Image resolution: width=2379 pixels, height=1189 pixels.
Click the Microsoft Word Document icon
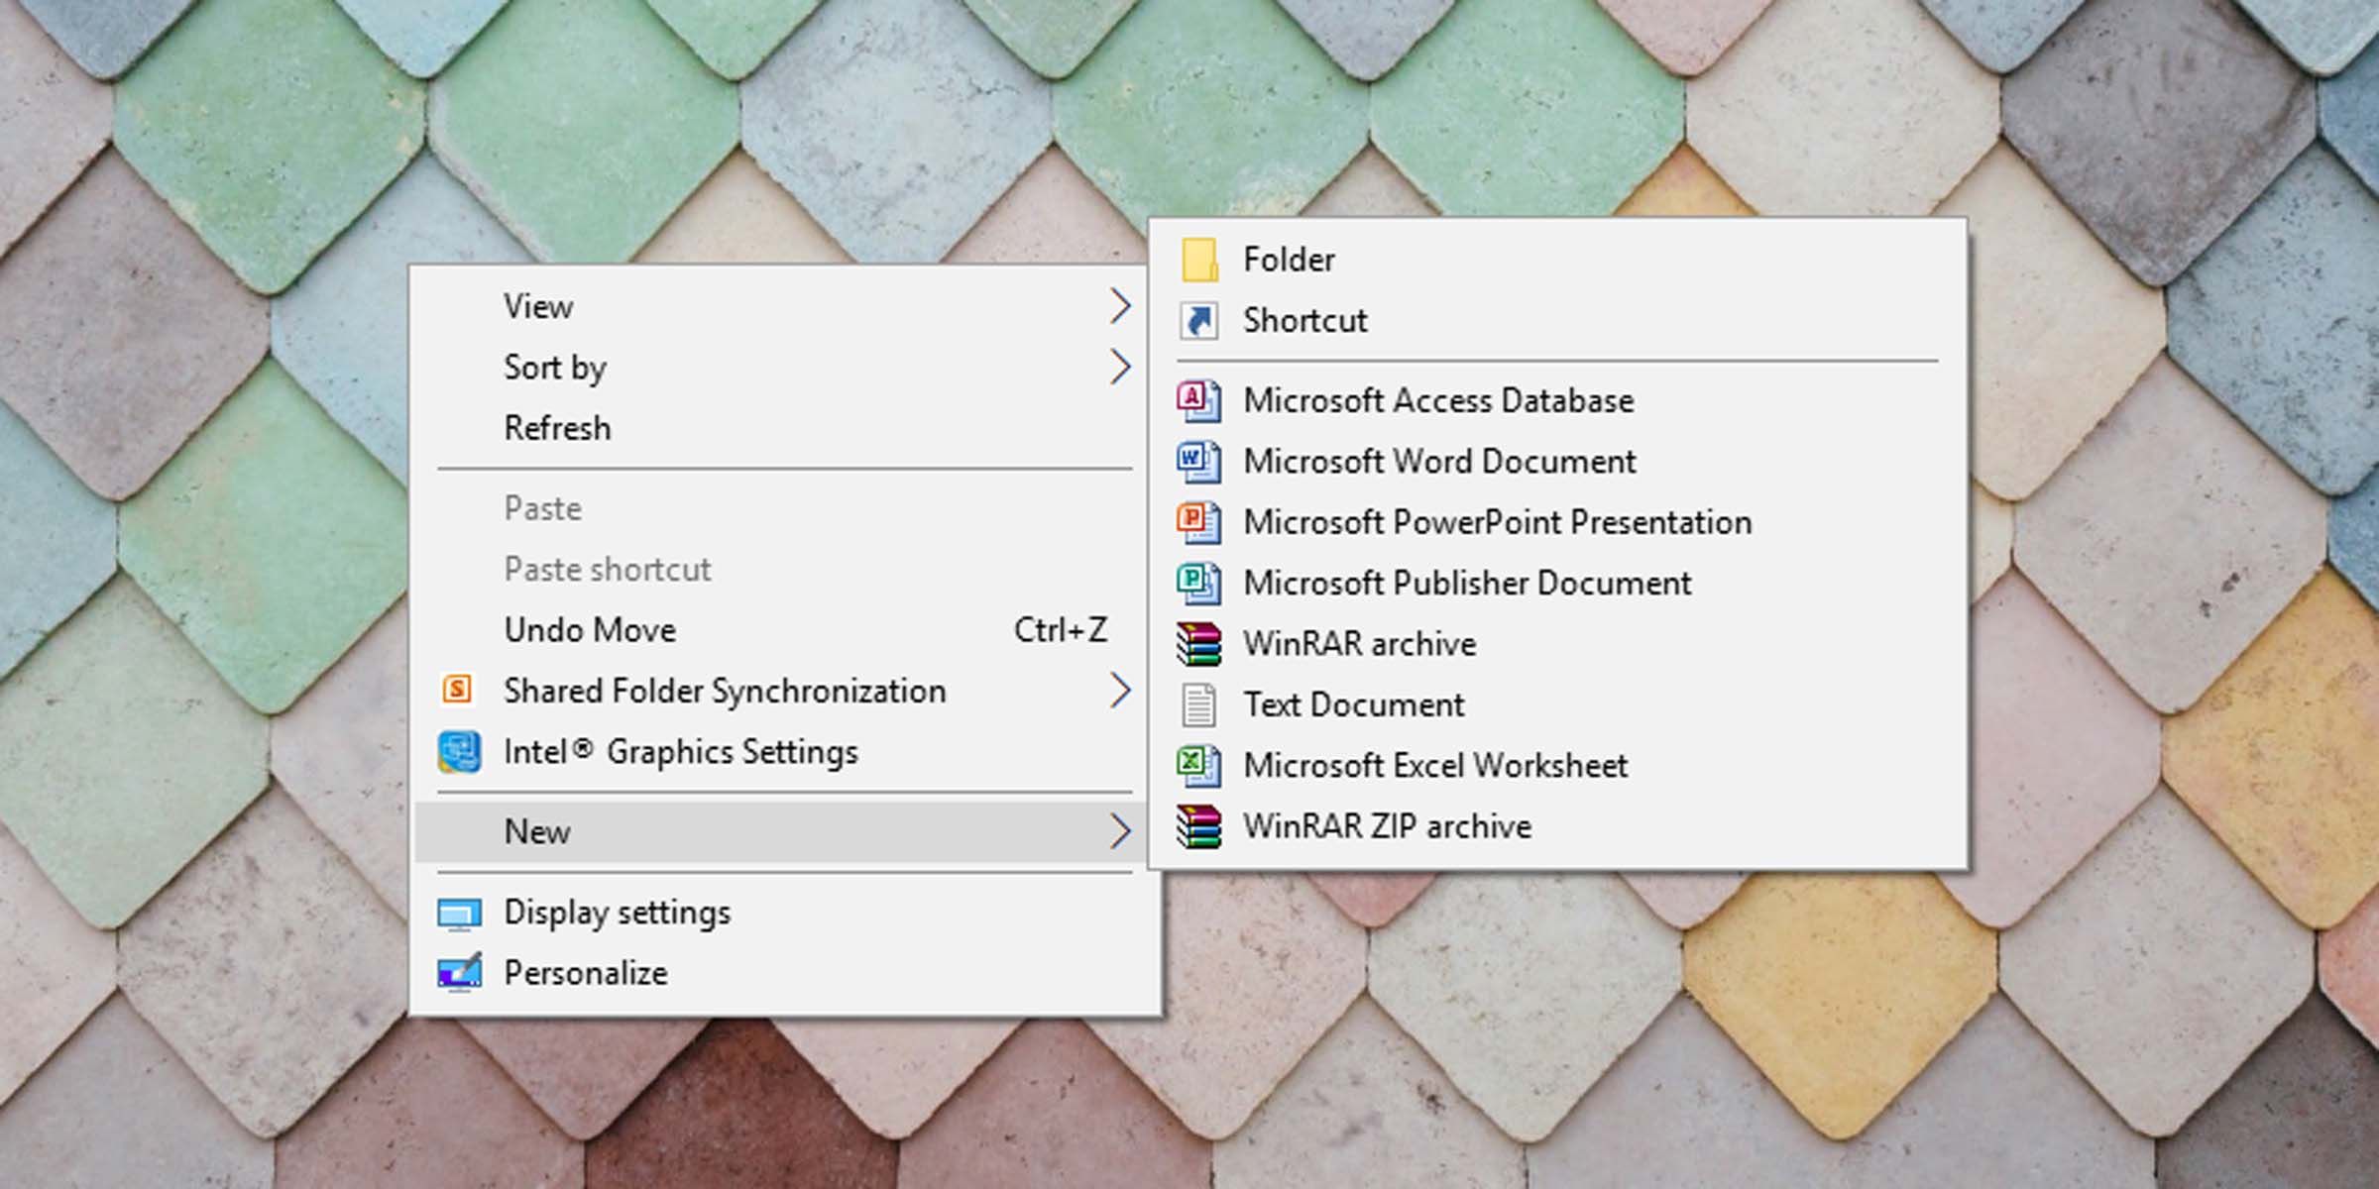pyautogui.click(x=1198, y=462)
